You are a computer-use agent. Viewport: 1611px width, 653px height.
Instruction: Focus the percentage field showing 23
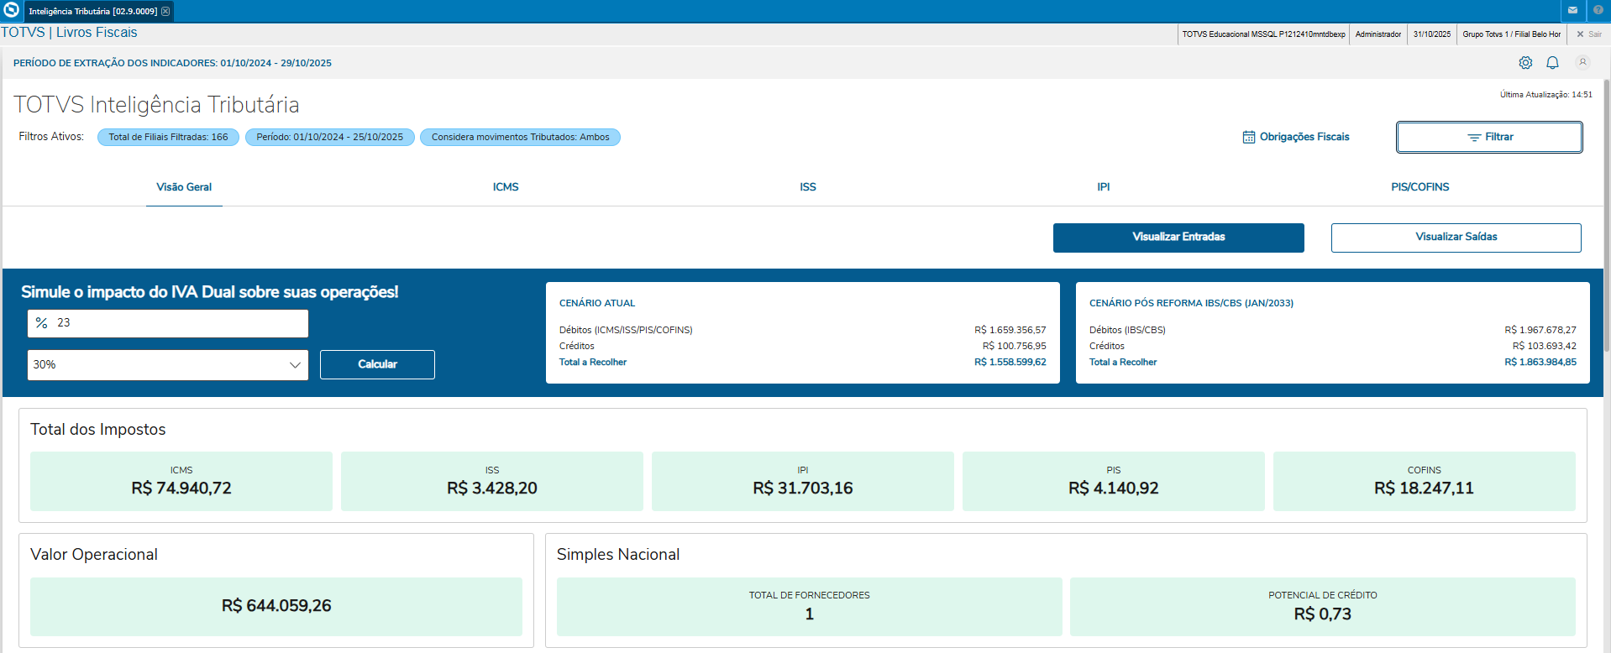(168, 323)
